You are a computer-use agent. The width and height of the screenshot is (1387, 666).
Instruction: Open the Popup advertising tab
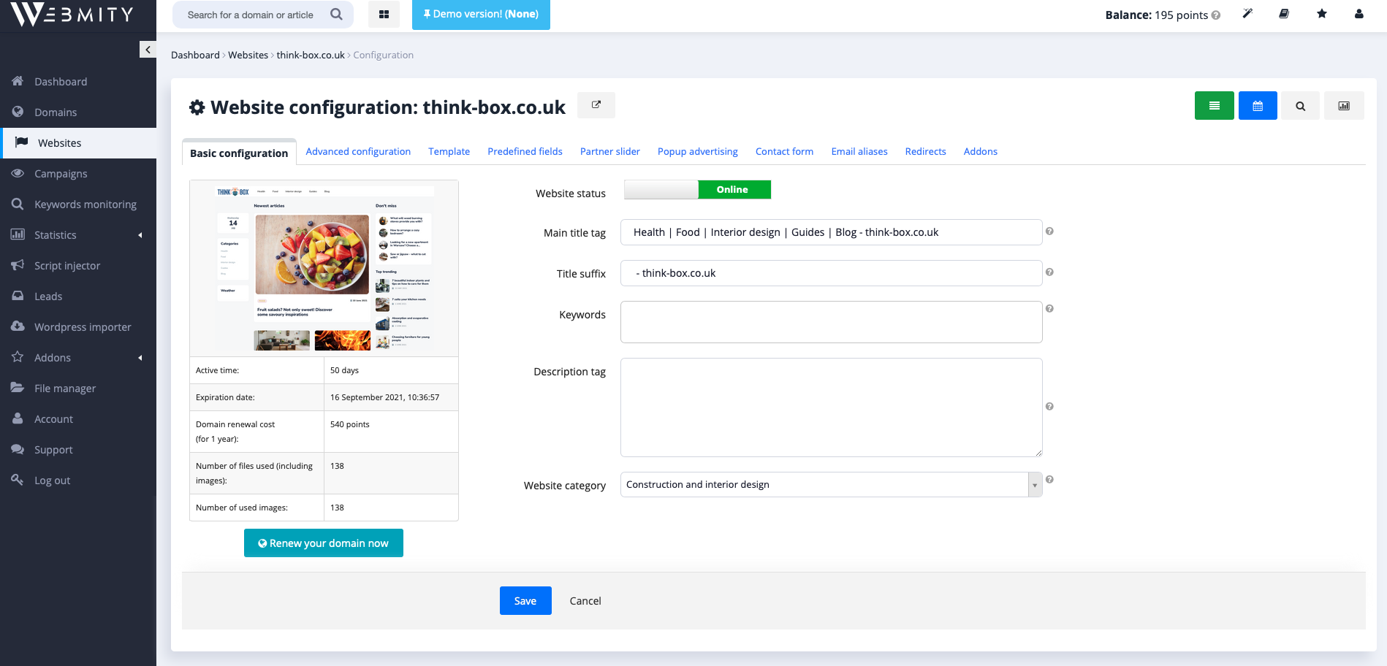pyautogui.click(x=697, y=151)
